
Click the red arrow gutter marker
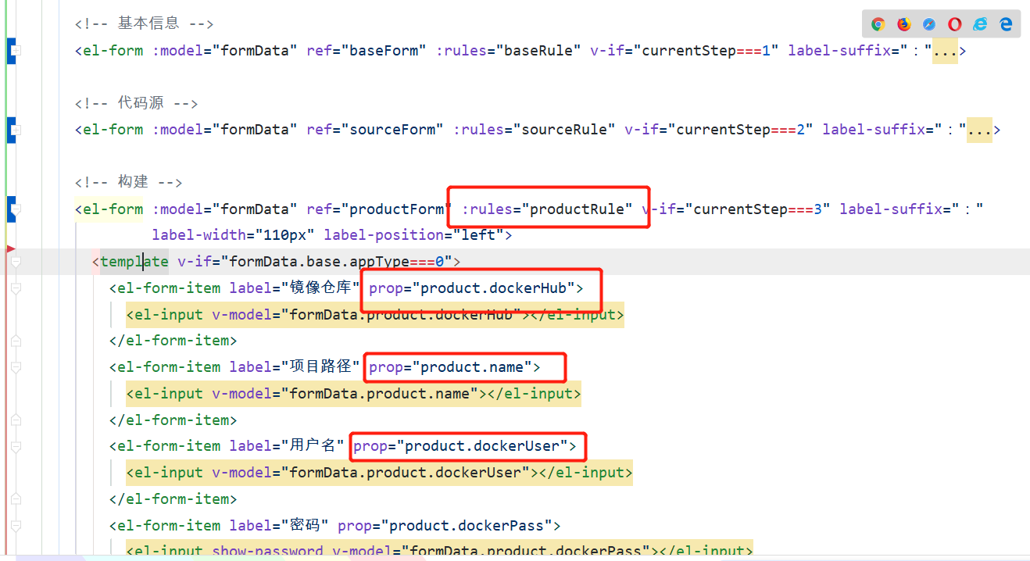pyautogui.click(x=11, y=248)
